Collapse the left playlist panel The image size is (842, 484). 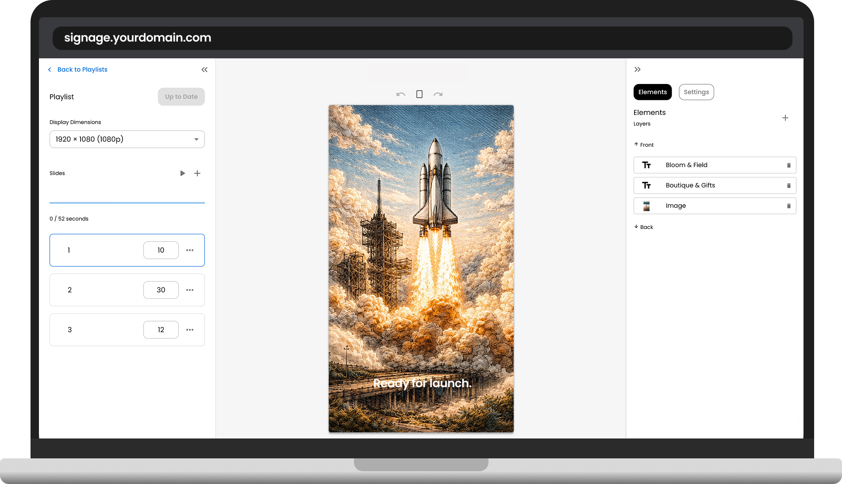tap(204, 69)
